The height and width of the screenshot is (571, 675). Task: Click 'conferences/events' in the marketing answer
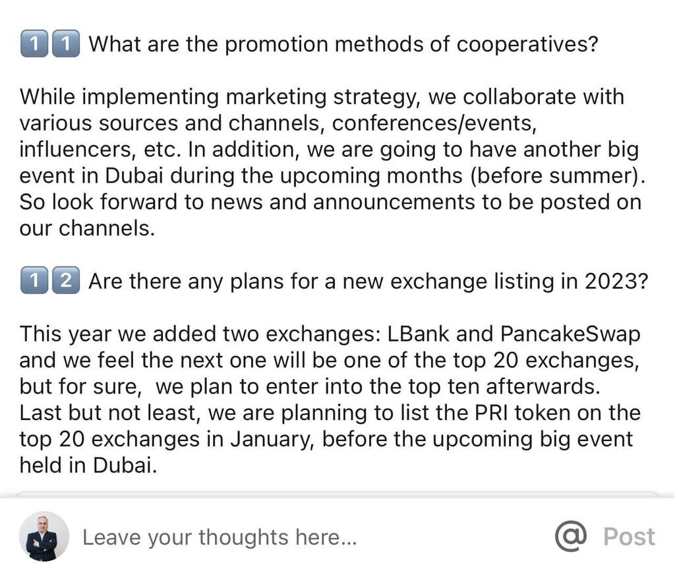tap(434, 123)
